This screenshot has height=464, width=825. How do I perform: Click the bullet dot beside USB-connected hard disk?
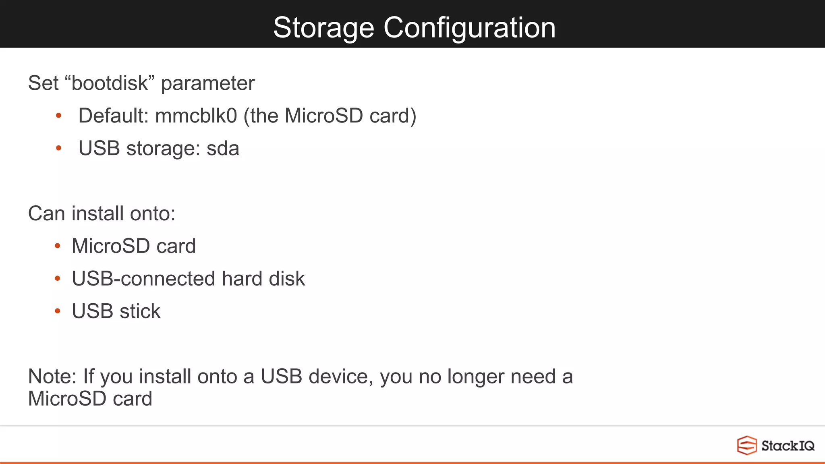[x=58, y=278]
